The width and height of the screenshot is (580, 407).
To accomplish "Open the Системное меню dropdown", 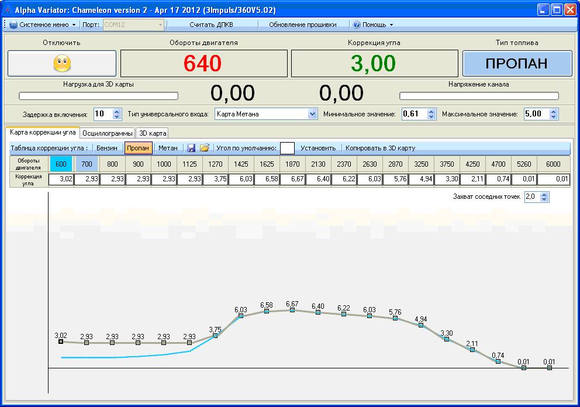I will click(x=43, y=25).
